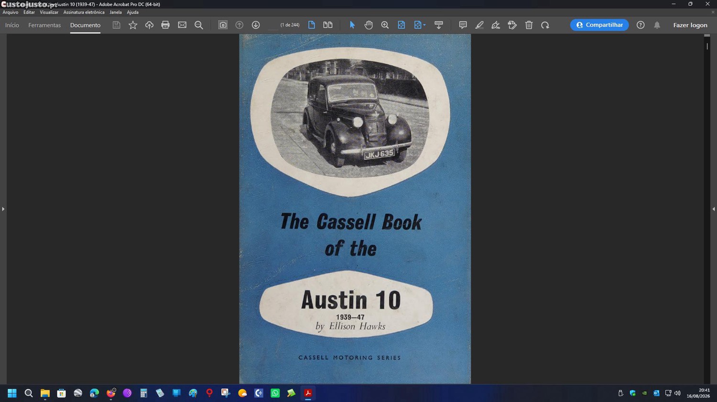Upload the file to cloud storage

click(x=149, y=25)
